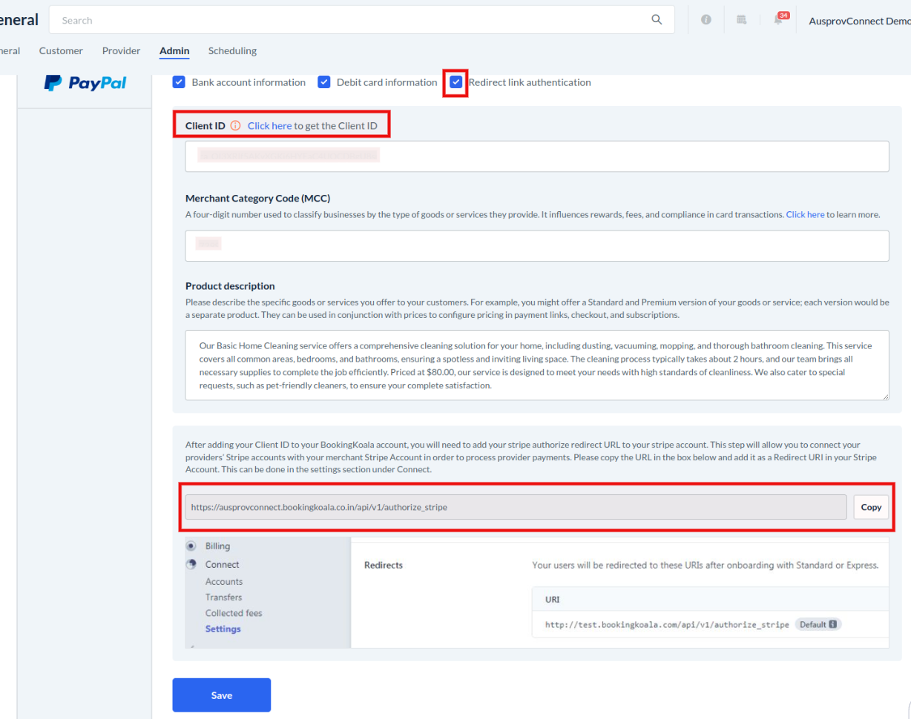Open the info icon in the top bar
Image resolution: width=911 pixels, height=719 pixels.
click(706, 20)
